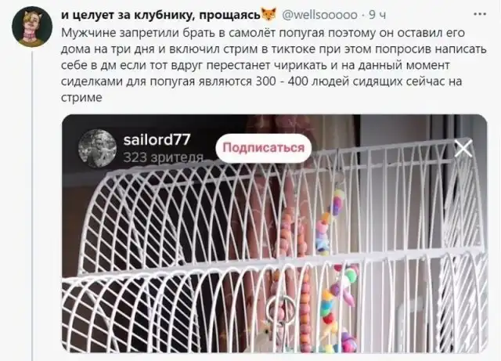Click the "Подписаться" follow button

pyautogui.click(x=264, y=148)
